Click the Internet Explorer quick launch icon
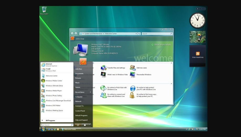Viewport: 241px width, 137px height. (x=55, y=129)
